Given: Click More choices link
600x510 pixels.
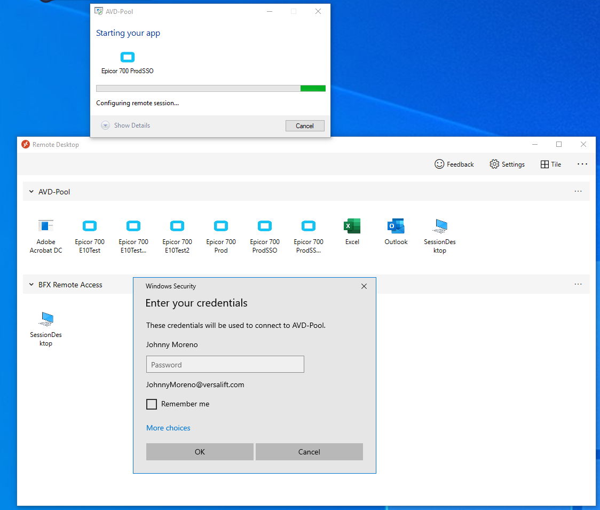Looking at the screenshot, I should (168, 428).
